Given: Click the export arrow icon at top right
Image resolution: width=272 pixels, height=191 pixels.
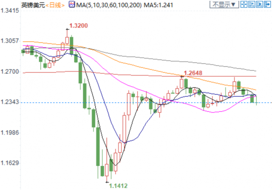Looking at the screenshot, I should tap(267, 4).
